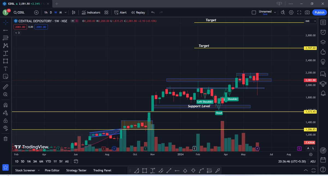Collapse the bottom panel chevron
The height and width of the screenshot is (176, 328).
pyautogui.click(x=305, y=170)
